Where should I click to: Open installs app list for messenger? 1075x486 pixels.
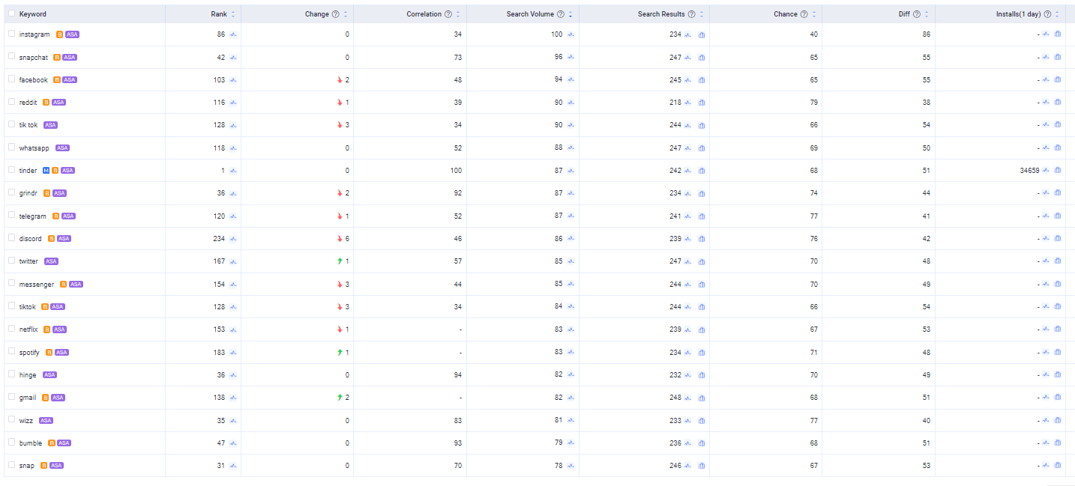click(x=1058, y=285)
